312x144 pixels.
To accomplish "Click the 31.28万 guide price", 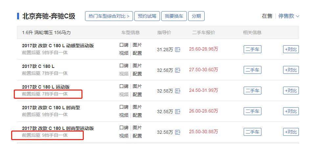I will [x=165, y=50].
